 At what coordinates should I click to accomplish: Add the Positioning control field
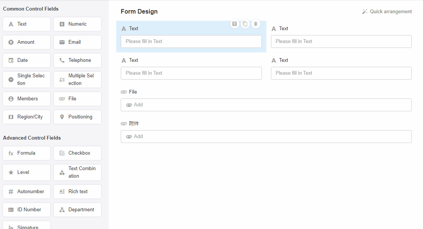point(77,117)
